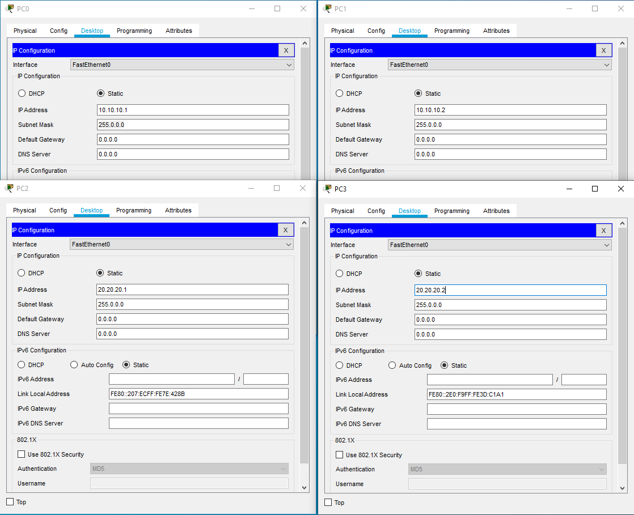634x515 pixels.
Task: Close the IP Configuration panel in PC1
Action: 604,50
